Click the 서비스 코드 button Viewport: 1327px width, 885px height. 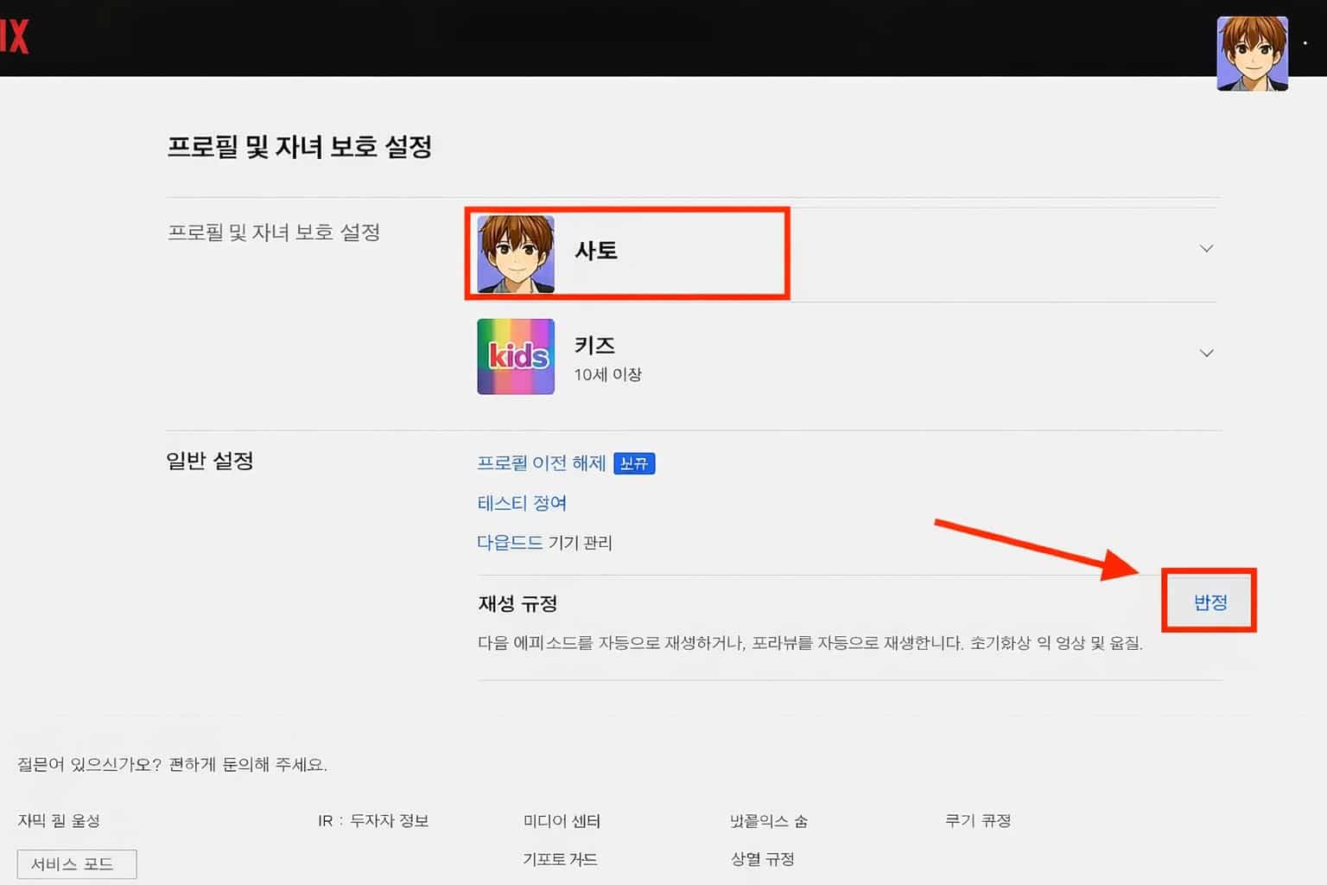coord(76,863)
